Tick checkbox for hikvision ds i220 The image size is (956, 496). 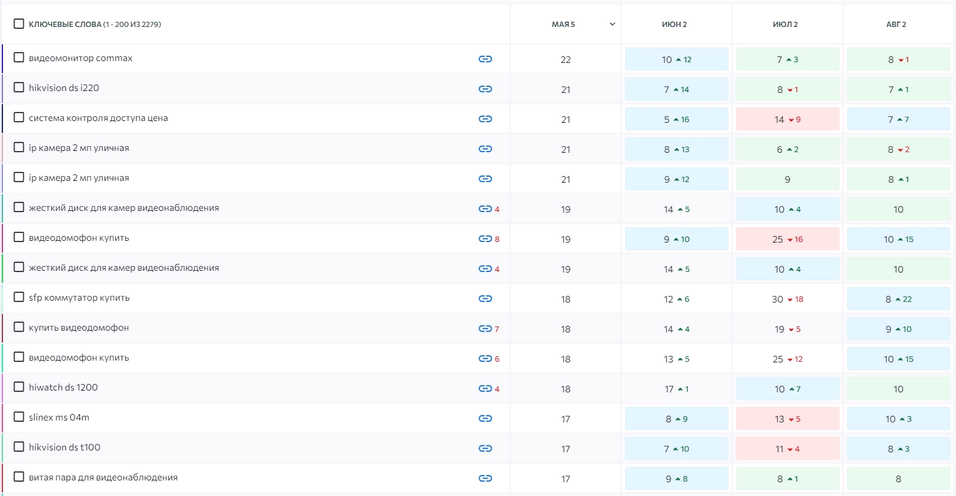tap(19, 87)
